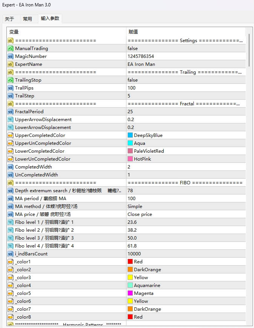
Task: Click the UnCompletedWidth integer icon
Action: click(x=11, y=175)
